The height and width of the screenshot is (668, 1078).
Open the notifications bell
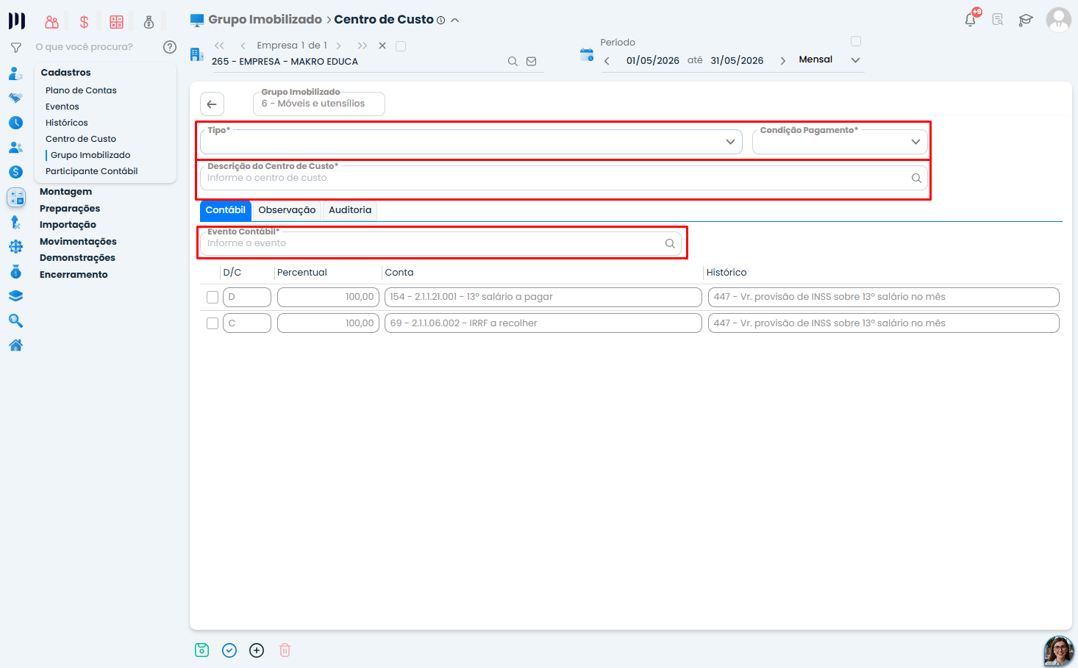971,20
